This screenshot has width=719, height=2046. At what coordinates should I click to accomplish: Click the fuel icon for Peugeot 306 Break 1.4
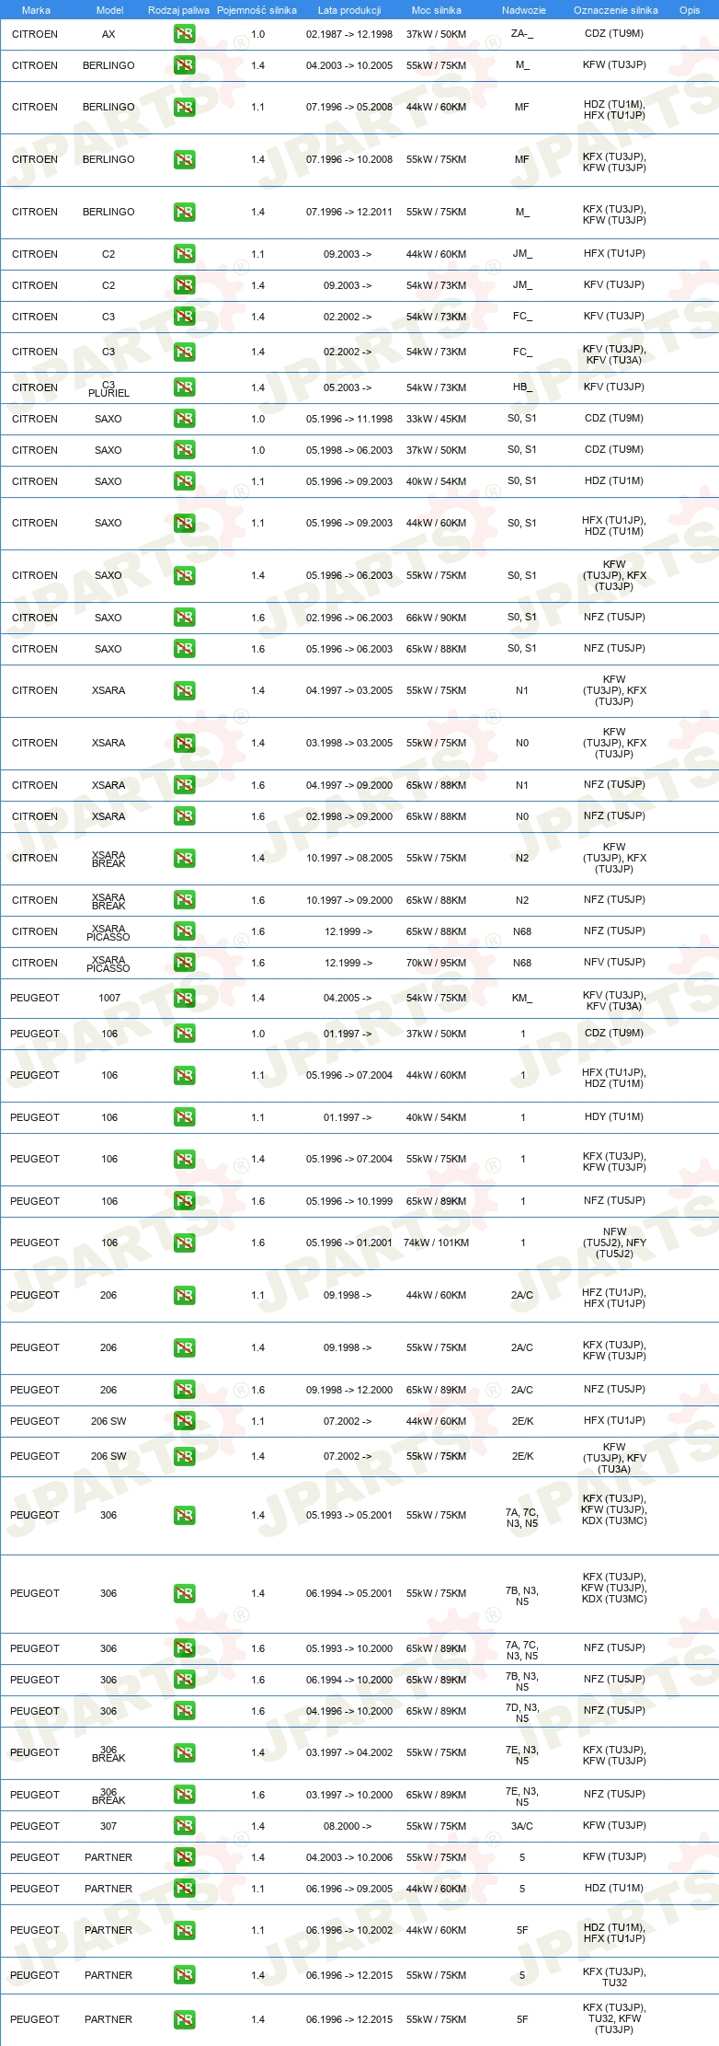pyautogui.click(x=184, y=1752)
